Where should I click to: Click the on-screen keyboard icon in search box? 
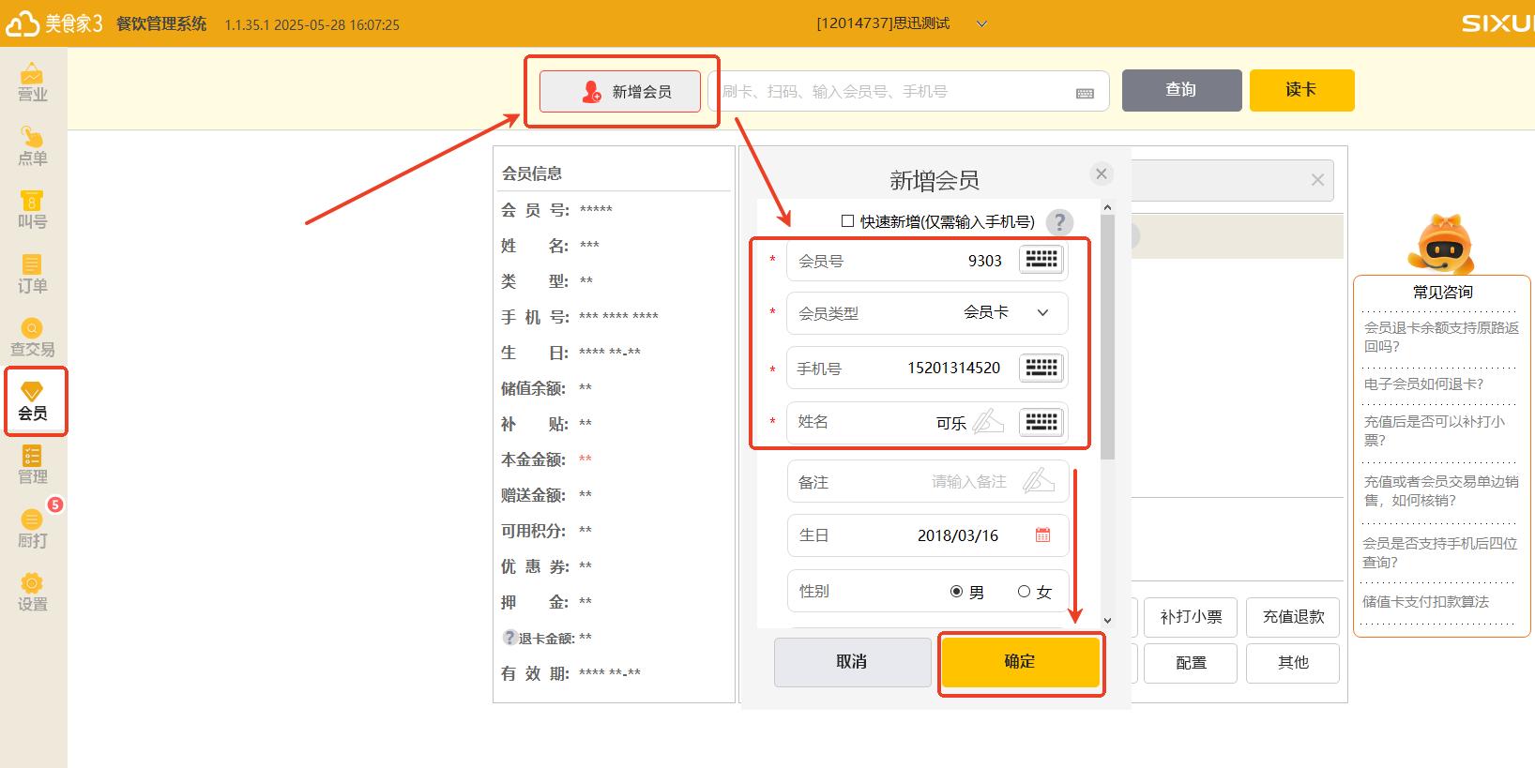coord(1085,93)
